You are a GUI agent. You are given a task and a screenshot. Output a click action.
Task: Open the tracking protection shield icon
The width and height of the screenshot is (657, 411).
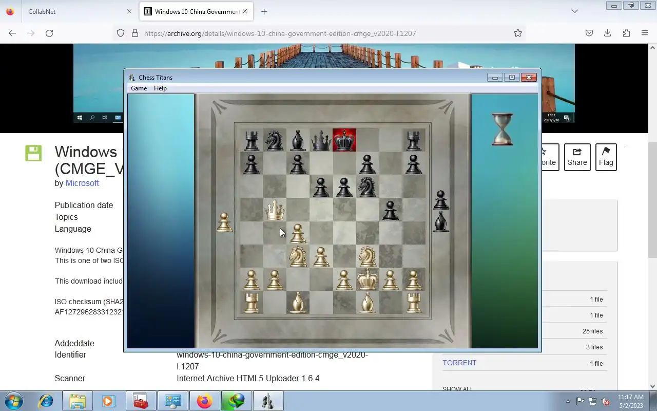[x=121, y=33]
